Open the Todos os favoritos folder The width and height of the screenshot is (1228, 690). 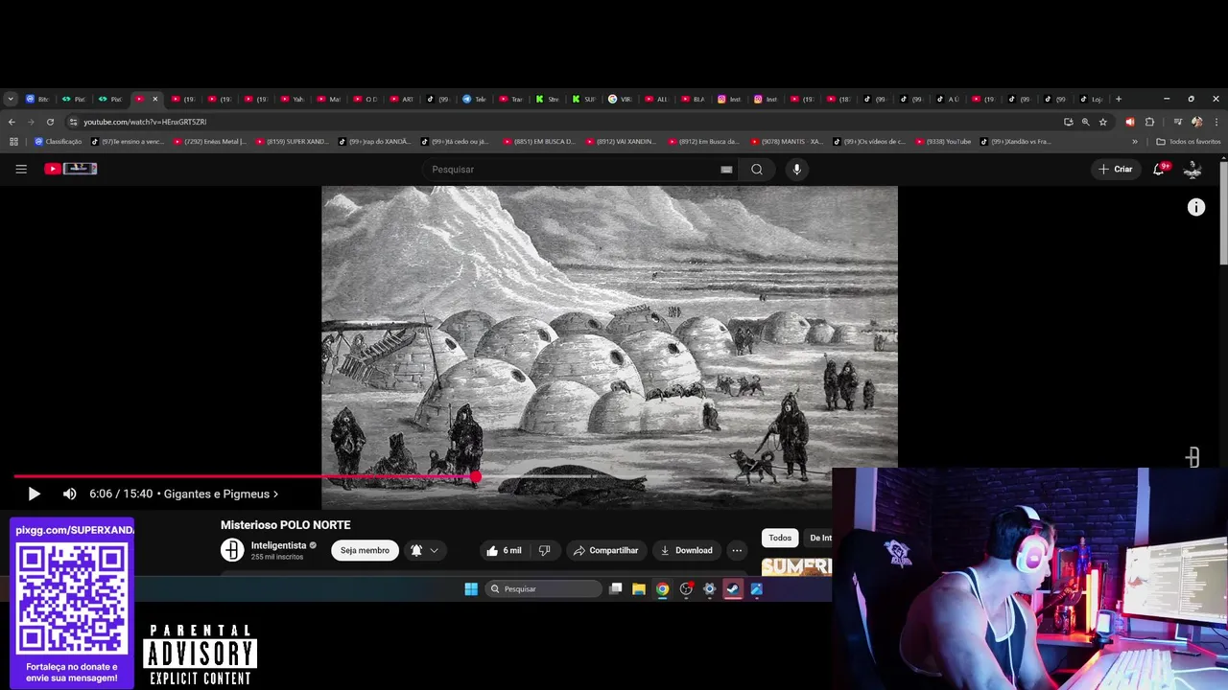click(x=1189, y=142)
